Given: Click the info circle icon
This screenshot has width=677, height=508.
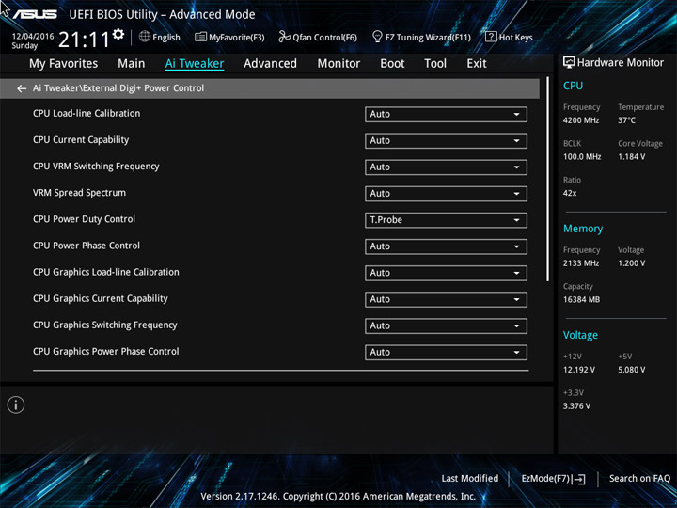Looking at the screenshot, I should click(x=16, y=405).
